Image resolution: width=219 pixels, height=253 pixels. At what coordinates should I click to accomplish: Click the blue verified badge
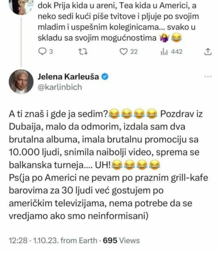coord(105,77)
